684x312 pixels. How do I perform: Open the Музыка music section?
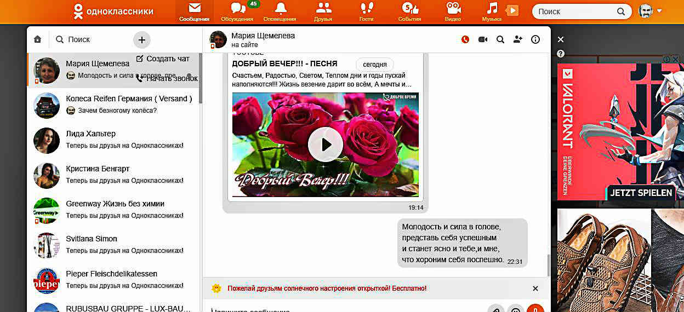[x=492, y=12]
